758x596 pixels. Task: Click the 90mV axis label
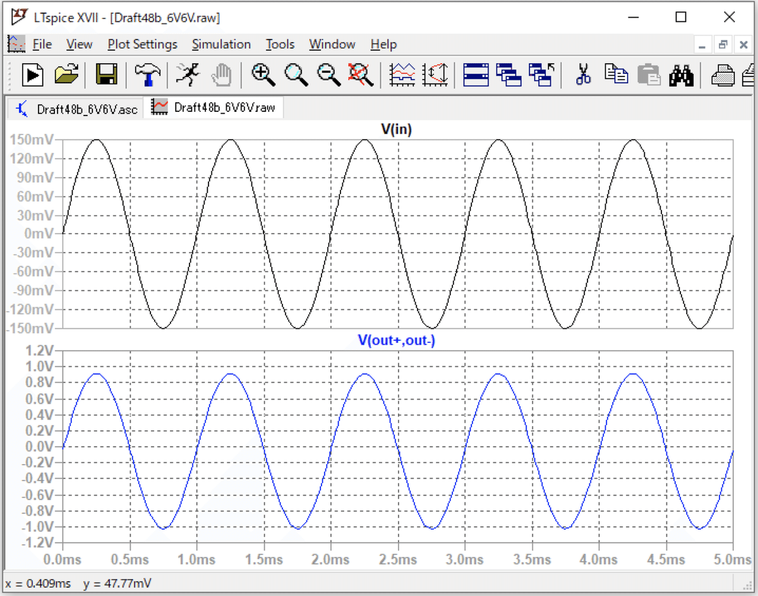(35, 177)
